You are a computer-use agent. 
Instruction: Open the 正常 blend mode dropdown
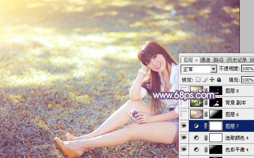199,69
